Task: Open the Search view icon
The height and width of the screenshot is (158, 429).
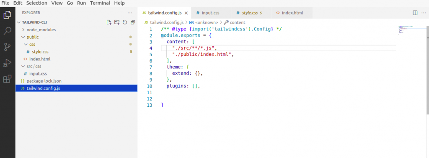Action: [8, 31]
